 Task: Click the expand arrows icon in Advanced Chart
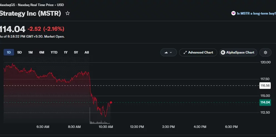pos(185,52)
